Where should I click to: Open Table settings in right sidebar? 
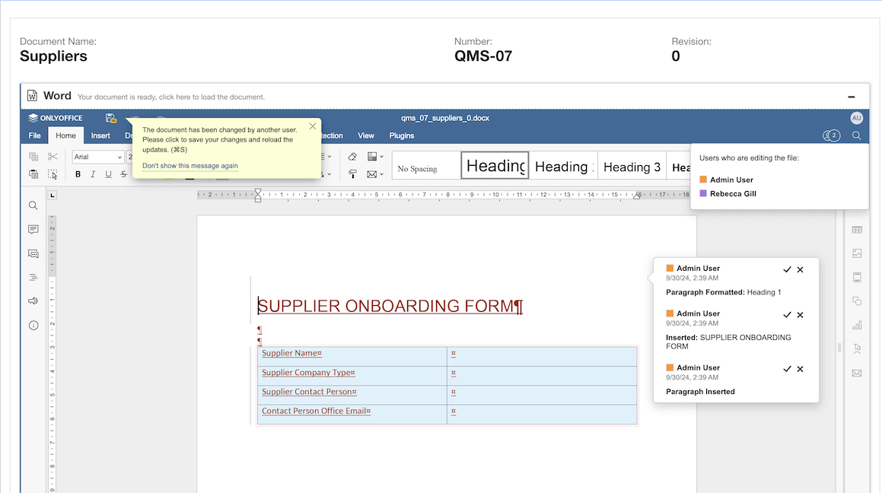coord(857,230)
